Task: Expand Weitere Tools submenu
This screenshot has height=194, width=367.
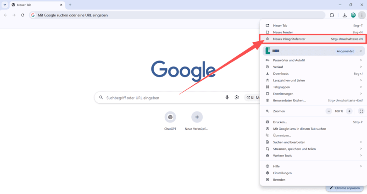Action: coord(314,155)
